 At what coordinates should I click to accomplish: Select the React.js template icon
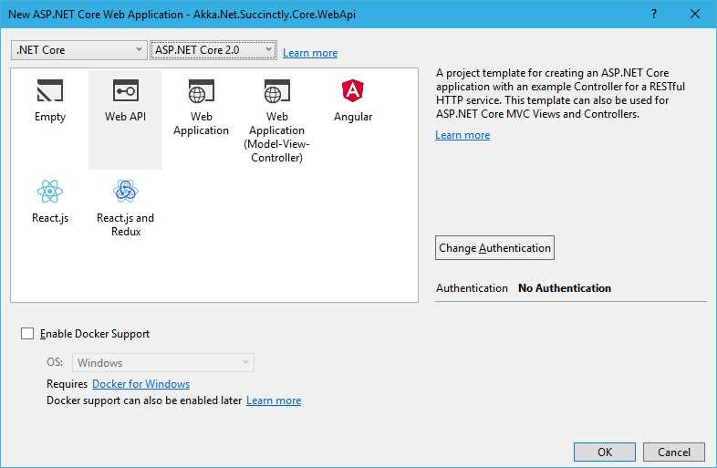click(x=50, y=192)
